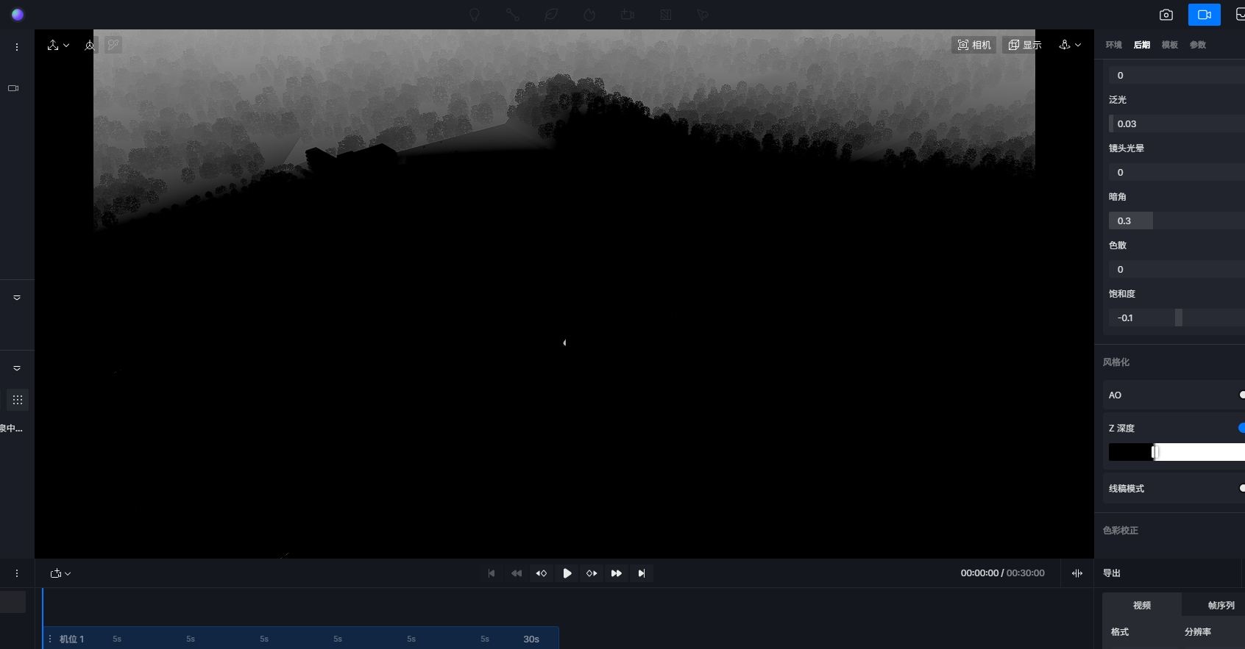1245x649 pixels.
Task: Switch to photo capture mode
Action: click(x=1166, y=15)
